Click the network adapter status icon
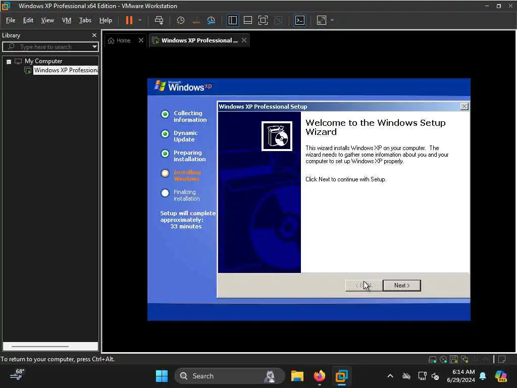 point(465,359)
